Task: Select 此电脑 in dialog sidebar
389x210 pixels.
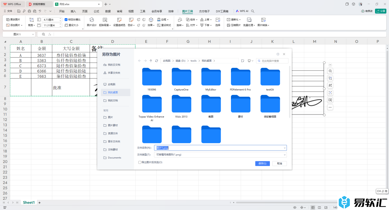Action: tap(115, 84)
